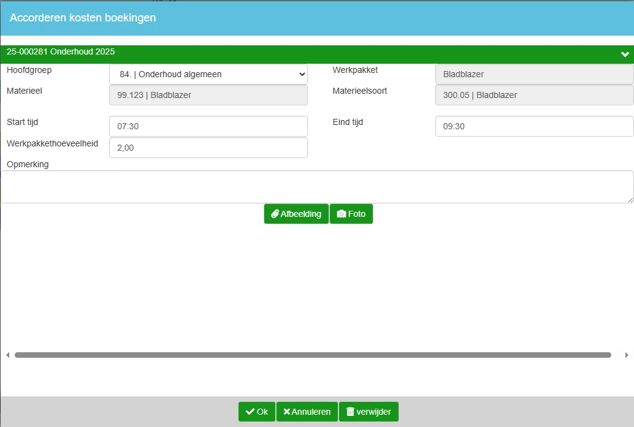634x427 pixels.
Task: Click the Werkpakket Bladblazer field
Action: [533, 74]
